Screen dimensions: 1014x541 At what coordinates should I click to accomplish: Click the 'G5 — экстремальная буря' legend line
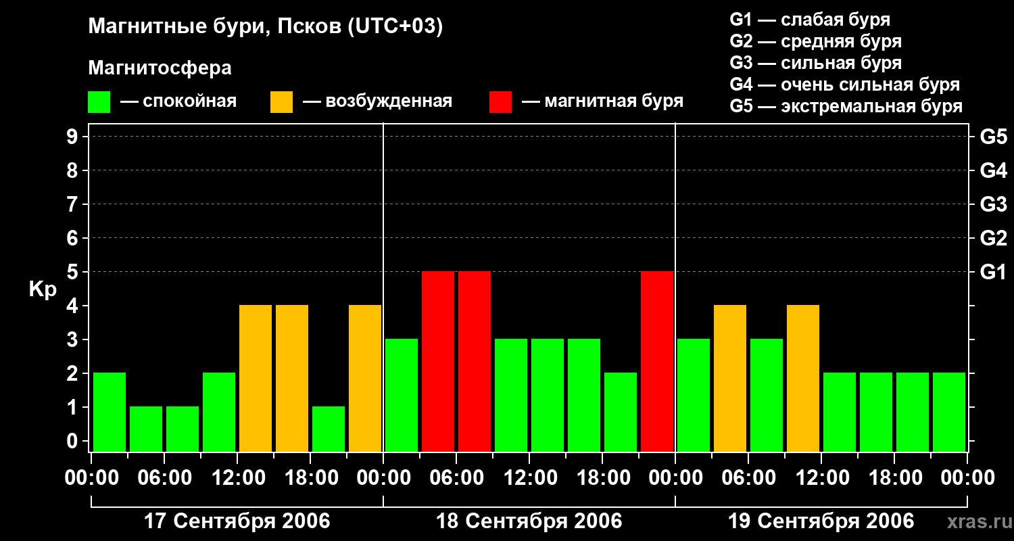click(846, 106)
